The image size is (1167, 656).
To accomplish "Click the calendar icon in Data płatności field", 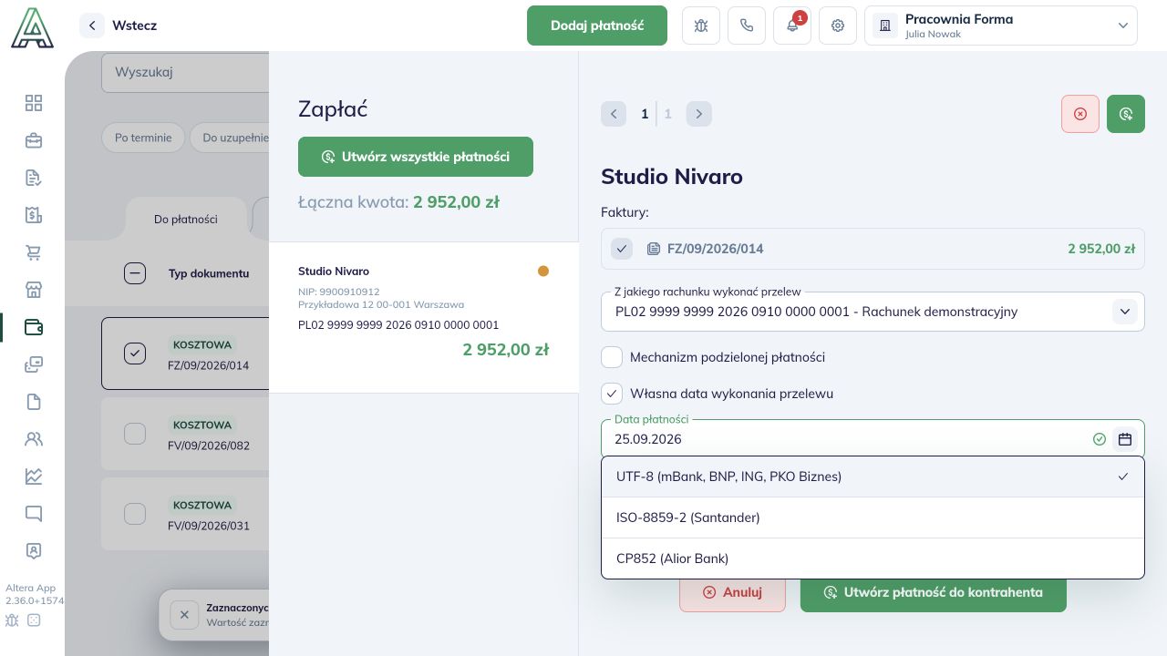I will click(x=1125, y=439).
